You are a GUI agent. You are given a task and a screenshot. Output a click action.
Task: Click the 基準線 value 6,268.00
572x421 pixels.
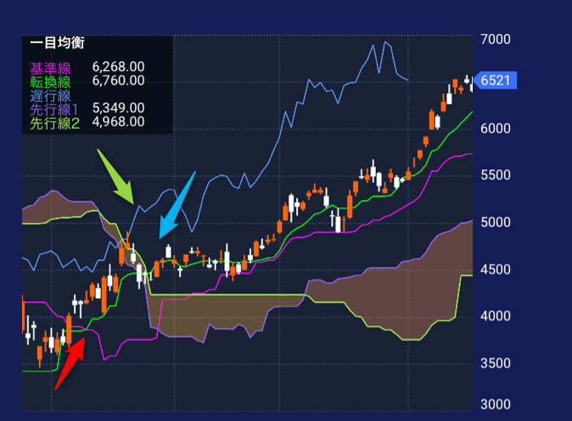tap(118, 67)
